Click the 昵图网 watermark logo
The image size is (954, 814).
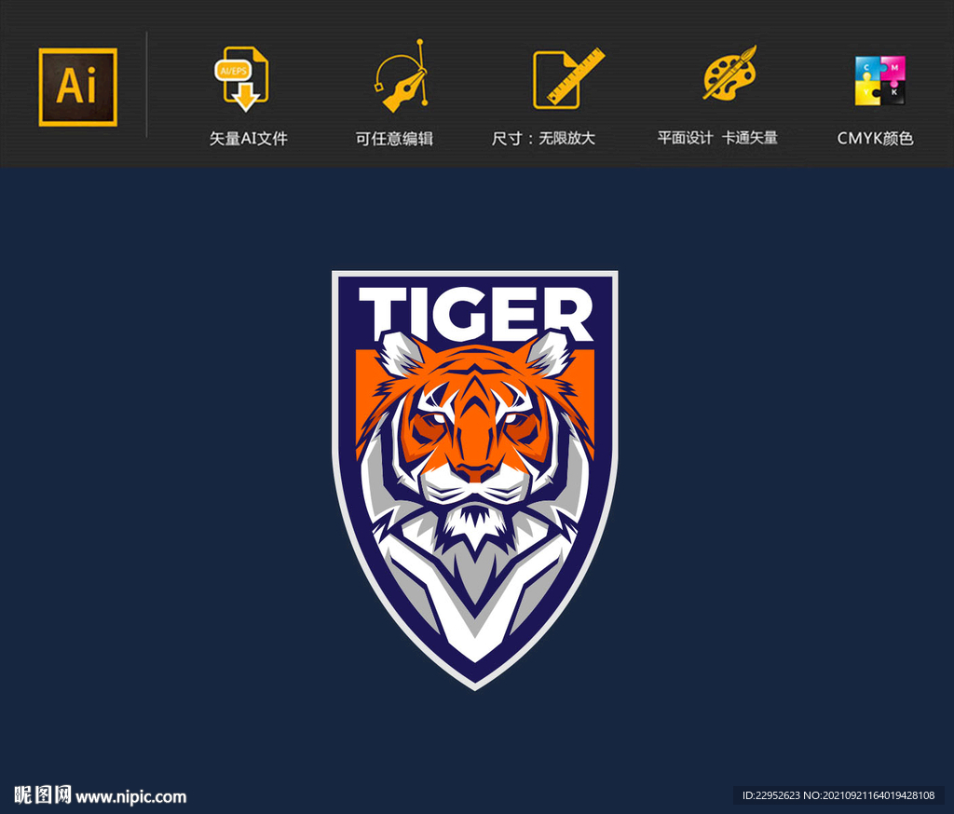click(x=43, y=795)
